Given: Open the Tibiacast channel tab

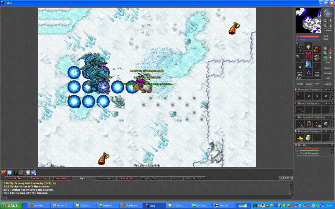Looking at the screenshot, I should pyautogui.click(x=105, y=178).
